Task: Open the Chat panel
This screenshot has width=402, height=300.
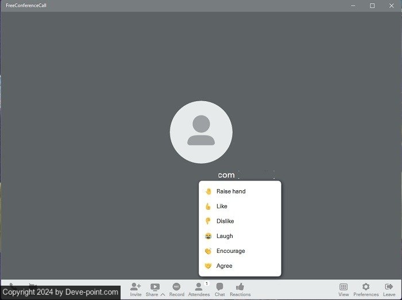Action: pos(219,289)
